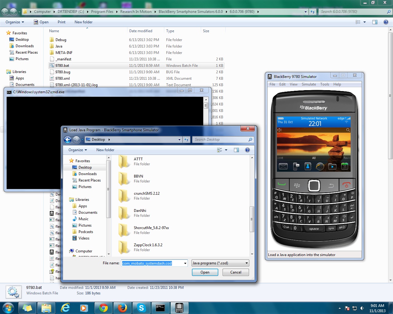The image size is (393, 314).
Task: Open the View menu in the simulator
Action: click(294, 84)
